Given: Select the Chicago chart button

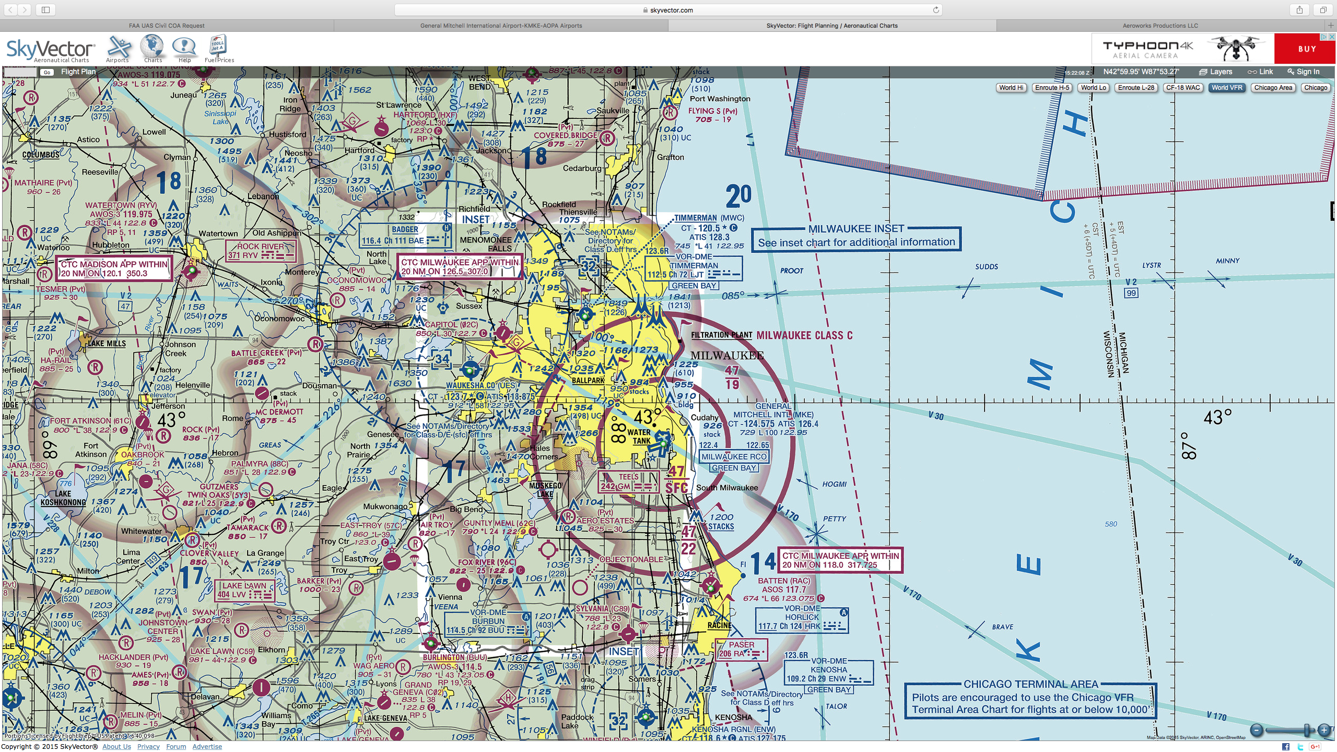Looking at the screenshot, I should [x=1316, y=88].
